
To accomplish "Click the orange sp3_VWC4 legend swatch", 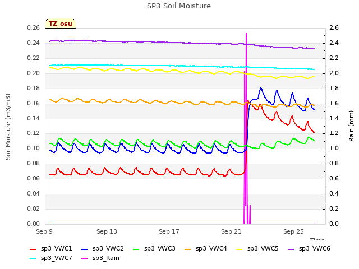I will click(x=188, y=249).
